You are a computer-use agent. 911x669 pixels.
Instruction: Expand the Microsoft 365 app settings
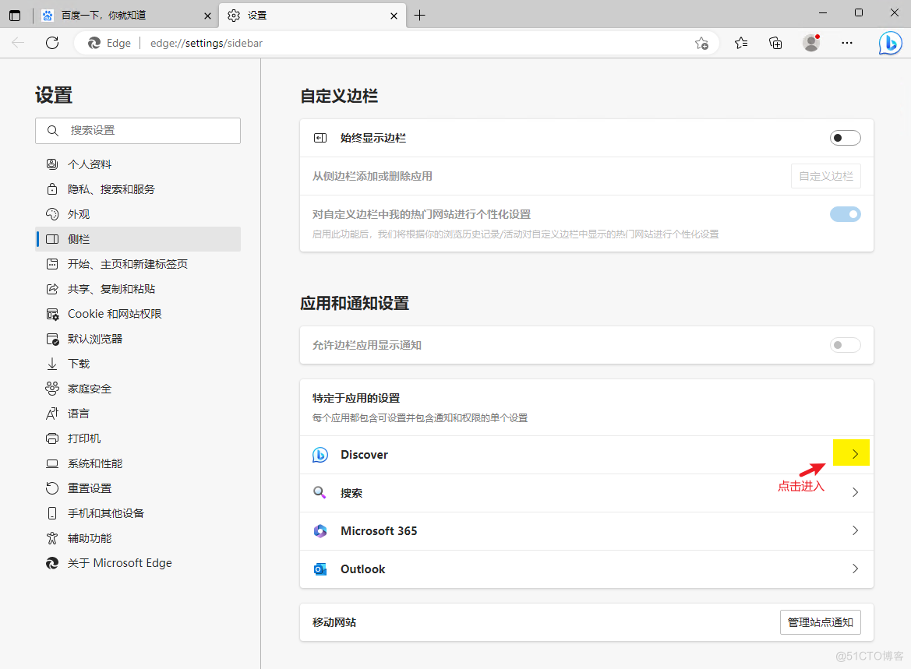[855, 530]
